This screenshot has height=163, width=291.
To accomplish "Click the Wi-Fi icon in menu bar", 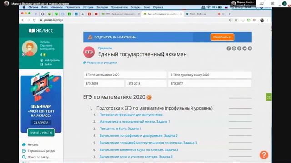I will tap(208, 7).
